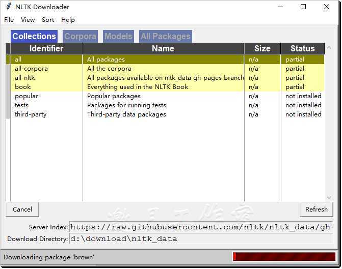
Task: Close the NLTK Downloader window
Action: (327, 7)
